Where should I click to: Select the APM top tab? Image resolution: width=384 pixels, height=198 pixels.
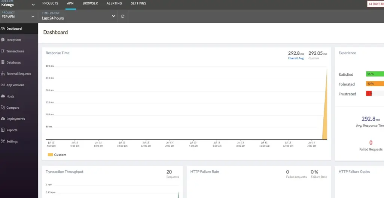70,3
